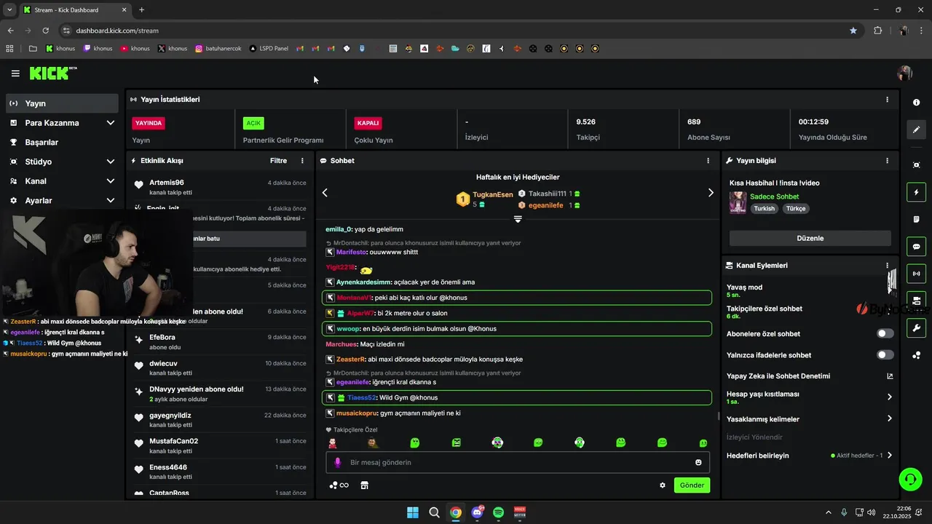Toggle Abonelere özel sohbet switch
Image resolution: width=932 pixels, height=524 pixels.
click(885, 333)
